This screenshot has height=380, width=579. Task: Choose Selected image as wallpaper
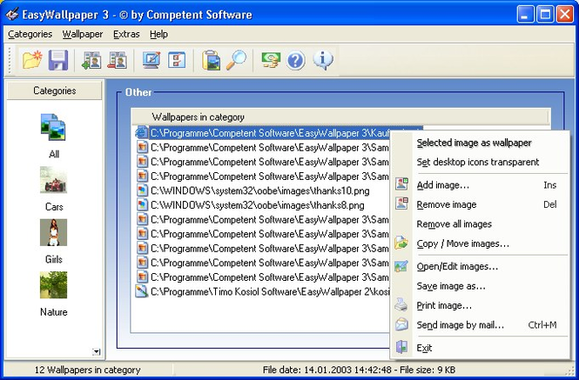click(x=480, y=143)
